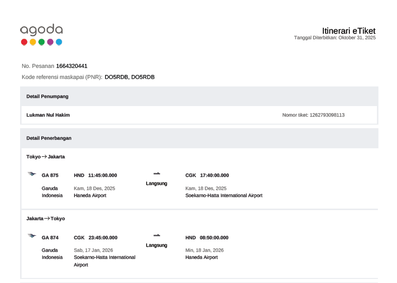Click the ticket number 1262793098113
This screenshot has width=397, height=283.
pyautogui.click(x=327, y=115)
